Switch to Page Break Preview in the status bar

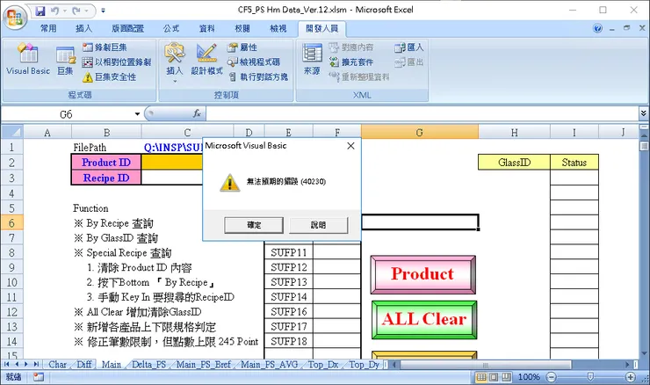(x=506, y=377)
